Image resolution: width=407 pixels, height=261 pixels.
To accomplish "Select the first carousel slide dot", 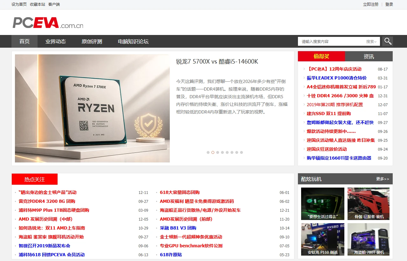I will pos(208,153).
